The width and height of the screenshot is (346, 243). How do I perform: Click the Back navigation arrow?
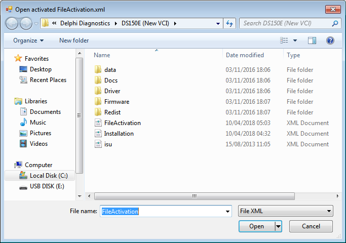[12, 23]
